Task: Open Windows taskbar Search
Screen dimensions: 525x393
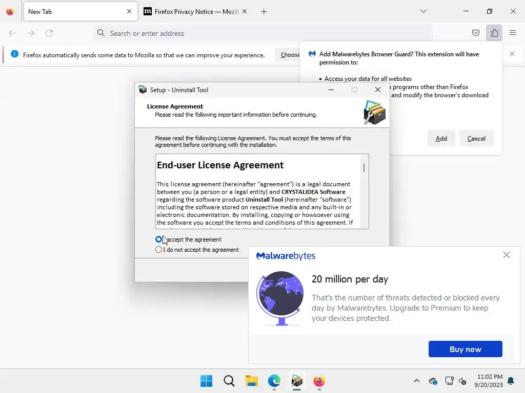Action: pos(229,381)
